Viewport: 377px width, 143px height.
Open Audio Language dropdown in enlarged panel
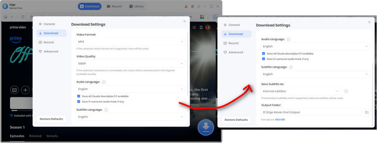[x=316, y=46]
